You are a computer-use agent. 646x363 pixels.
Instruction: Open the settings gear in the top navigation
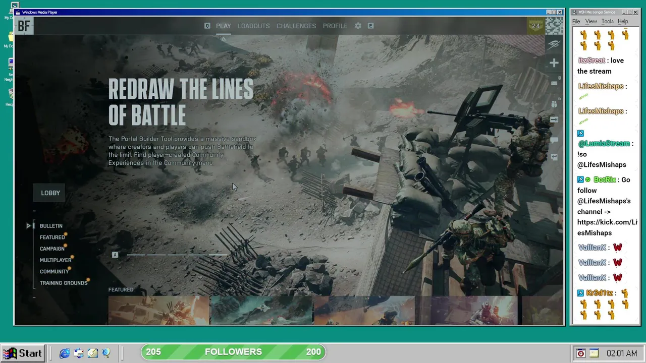coord(358,26)
